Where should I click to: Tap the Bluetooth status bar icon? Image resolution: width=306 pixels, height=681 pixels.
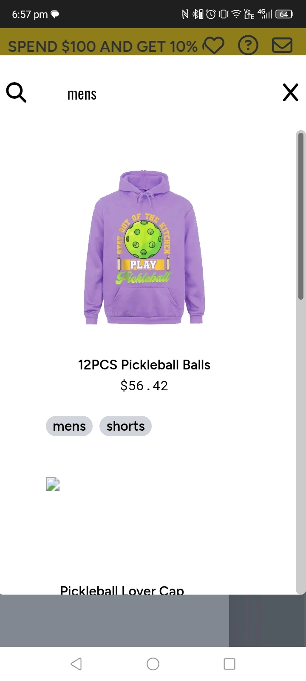pyautogui.click(x=197, y=14)
